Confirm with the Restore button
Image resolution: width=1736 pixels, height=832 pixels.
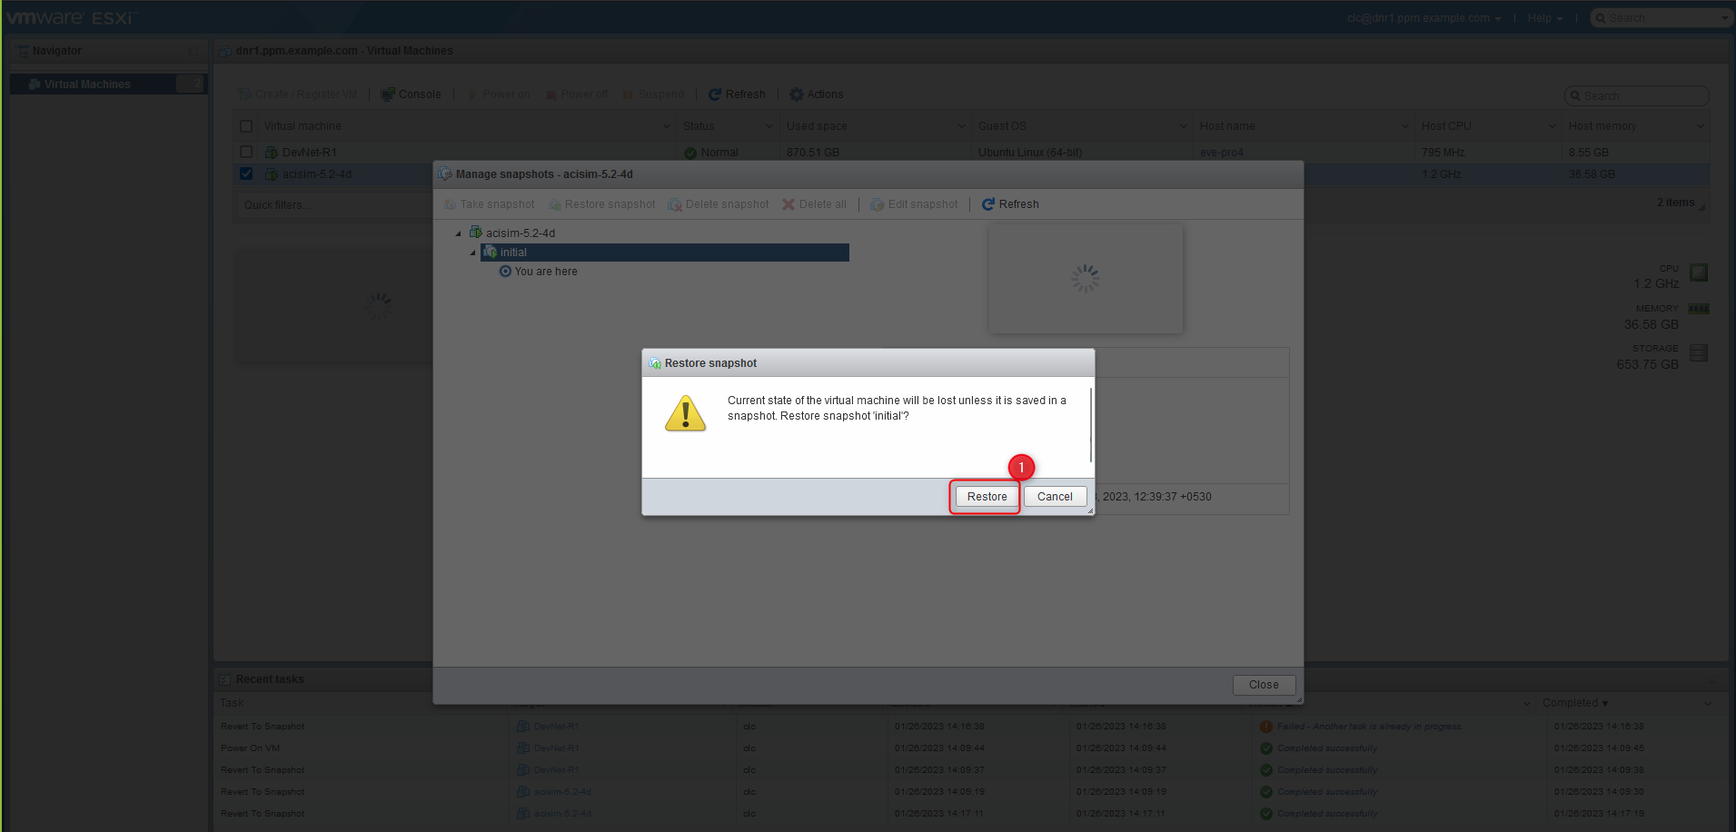coord(987,497)
